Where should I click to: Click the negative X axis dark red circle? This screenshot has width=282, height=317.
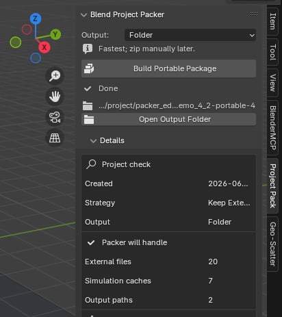27,29
